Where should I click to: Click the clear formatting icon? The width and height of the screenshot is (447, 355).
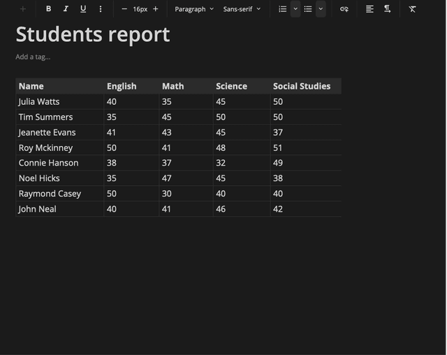pyautogui.click(x=412, y=9)
